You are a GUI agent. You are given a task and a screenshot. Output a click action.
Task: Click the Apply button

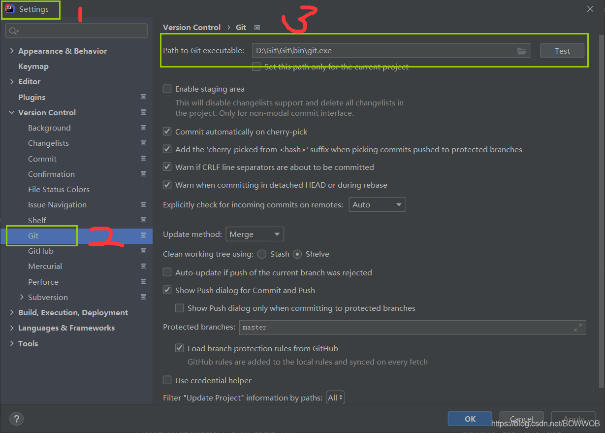coord(573,419)
